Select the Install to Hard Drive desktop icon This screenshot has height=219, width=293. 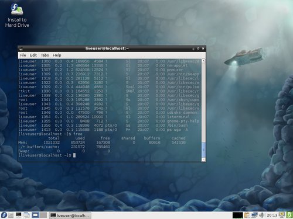[17, 15]
